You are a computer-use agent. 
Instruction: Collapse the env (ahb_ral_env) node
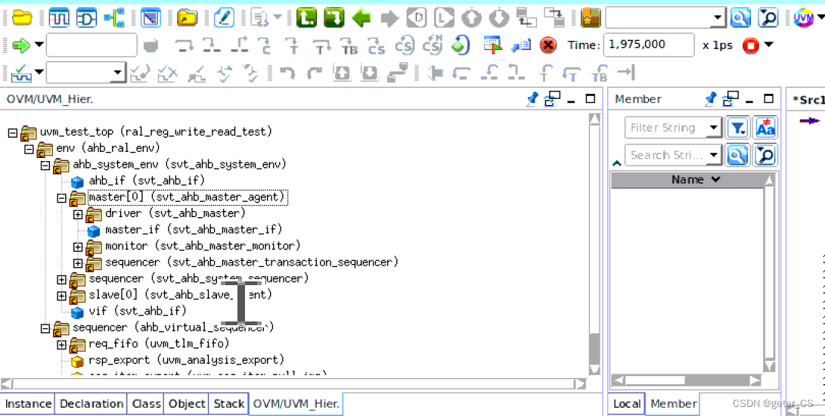coord(29,150)
